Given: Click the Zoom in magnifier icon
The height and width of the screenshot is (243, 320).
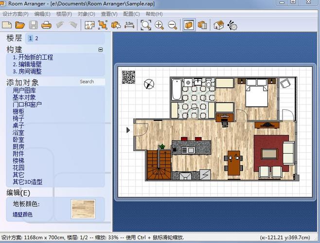Looking at the screenshot, I should [x=159, y=25].
